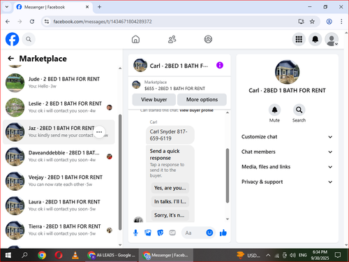Click the More options button

click(x=202, y=99)
